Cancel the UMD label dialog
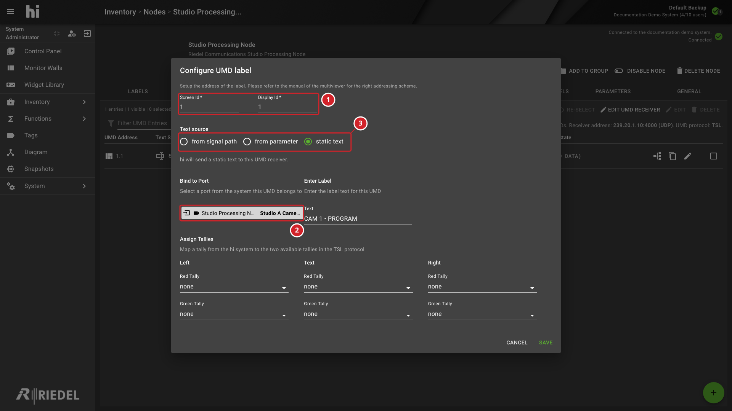 [517, 342]
